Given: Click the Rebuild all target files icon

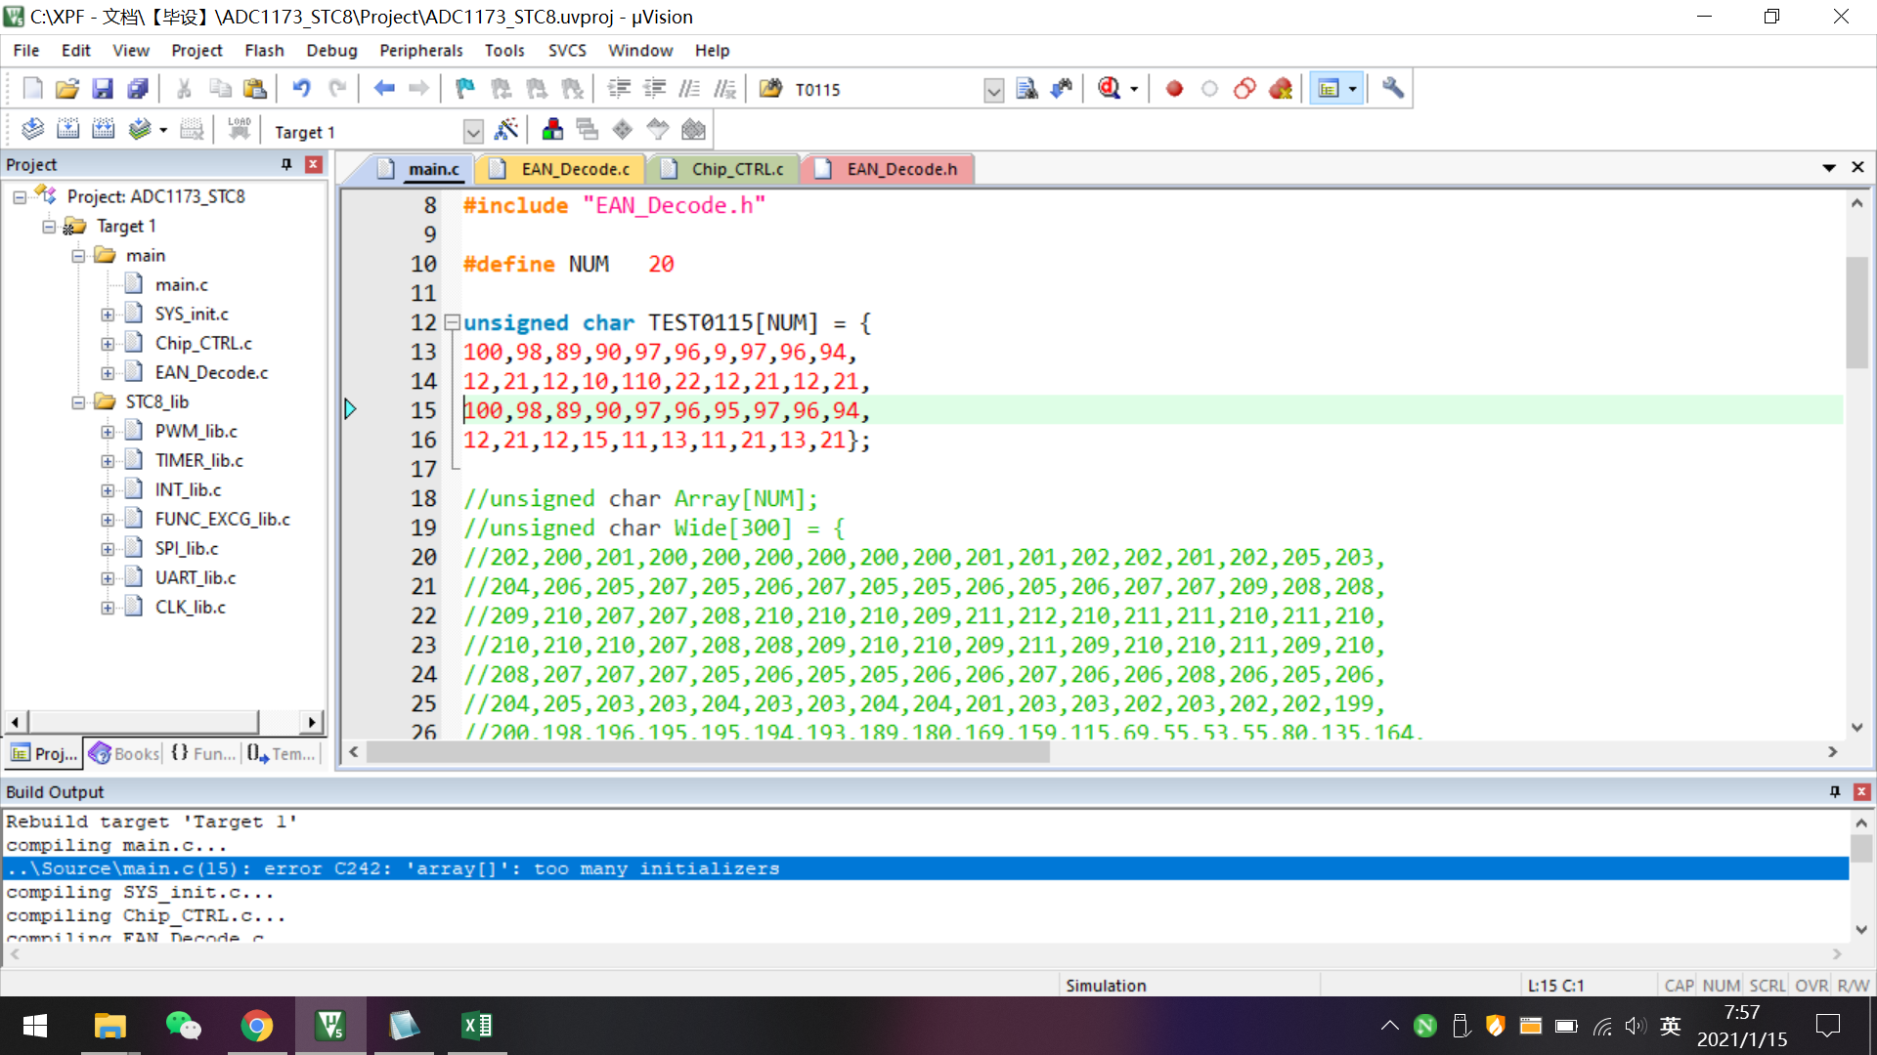Looking at the screenshot, I should pos(103,129).
